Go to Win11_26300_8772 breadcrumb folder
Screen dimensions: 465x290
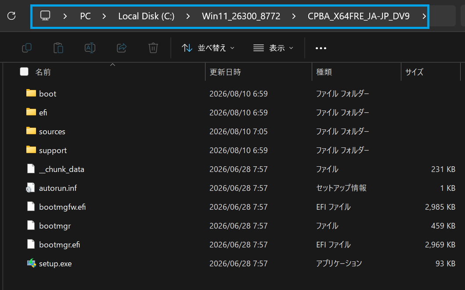241,16
